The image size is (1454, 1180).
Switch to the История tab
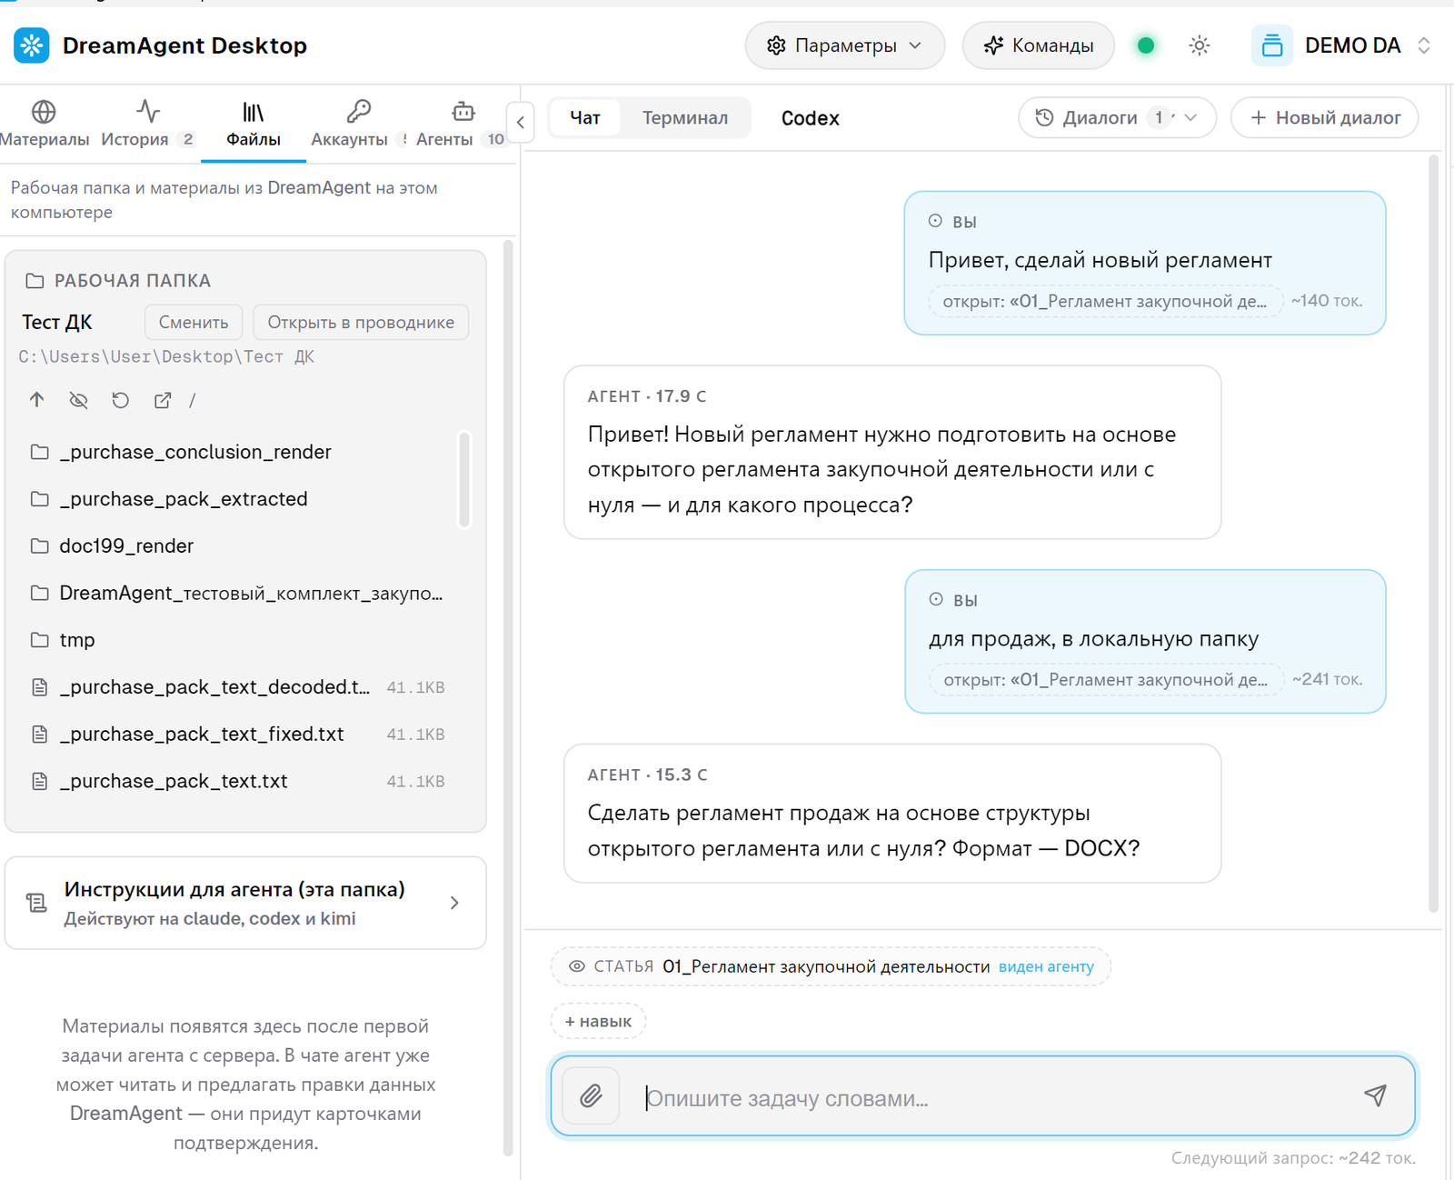tap(147, 124)
